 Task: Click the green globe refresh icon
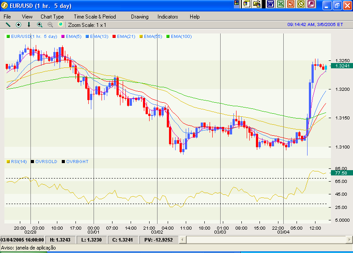61,25
